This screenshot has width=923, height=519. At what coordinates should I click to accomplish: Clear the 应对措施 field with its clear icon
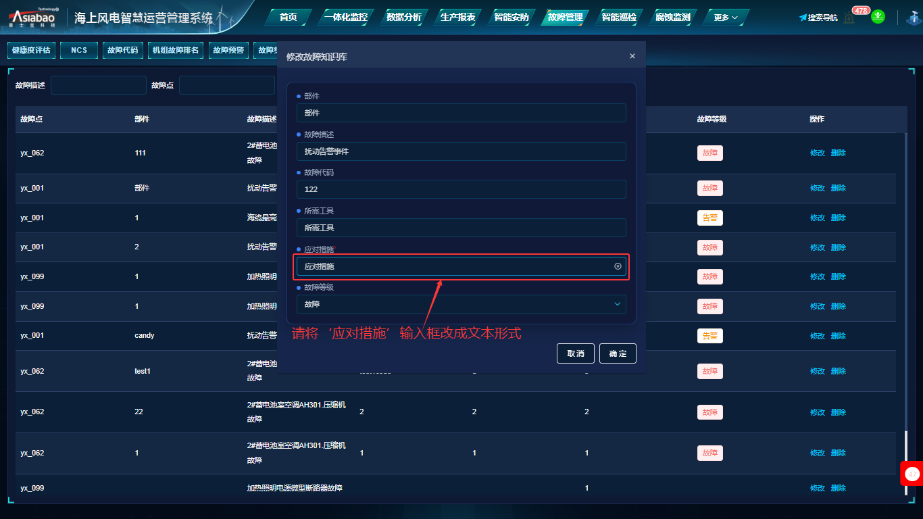click(618, 266)
